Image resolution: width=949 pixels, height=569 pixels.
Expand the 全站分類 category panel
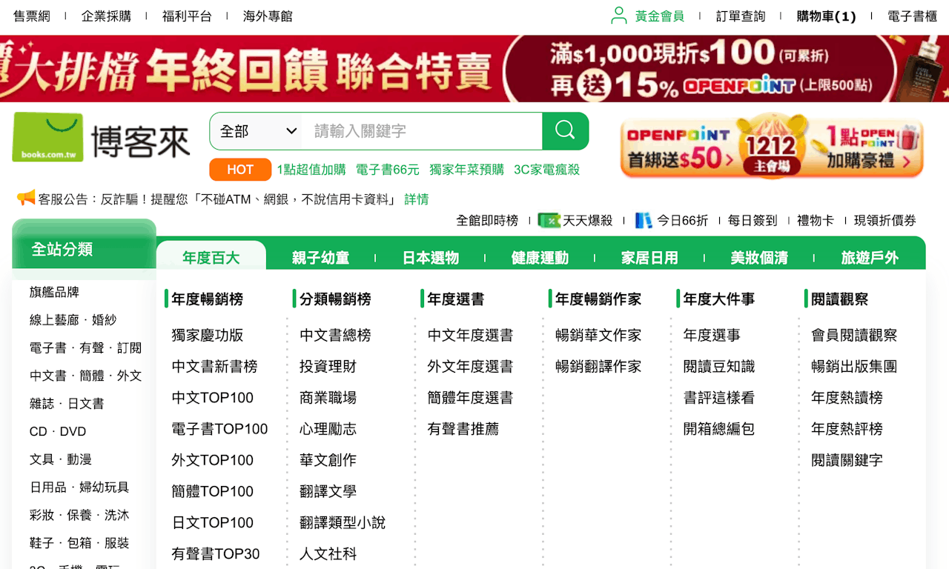[x=64, y=250]
